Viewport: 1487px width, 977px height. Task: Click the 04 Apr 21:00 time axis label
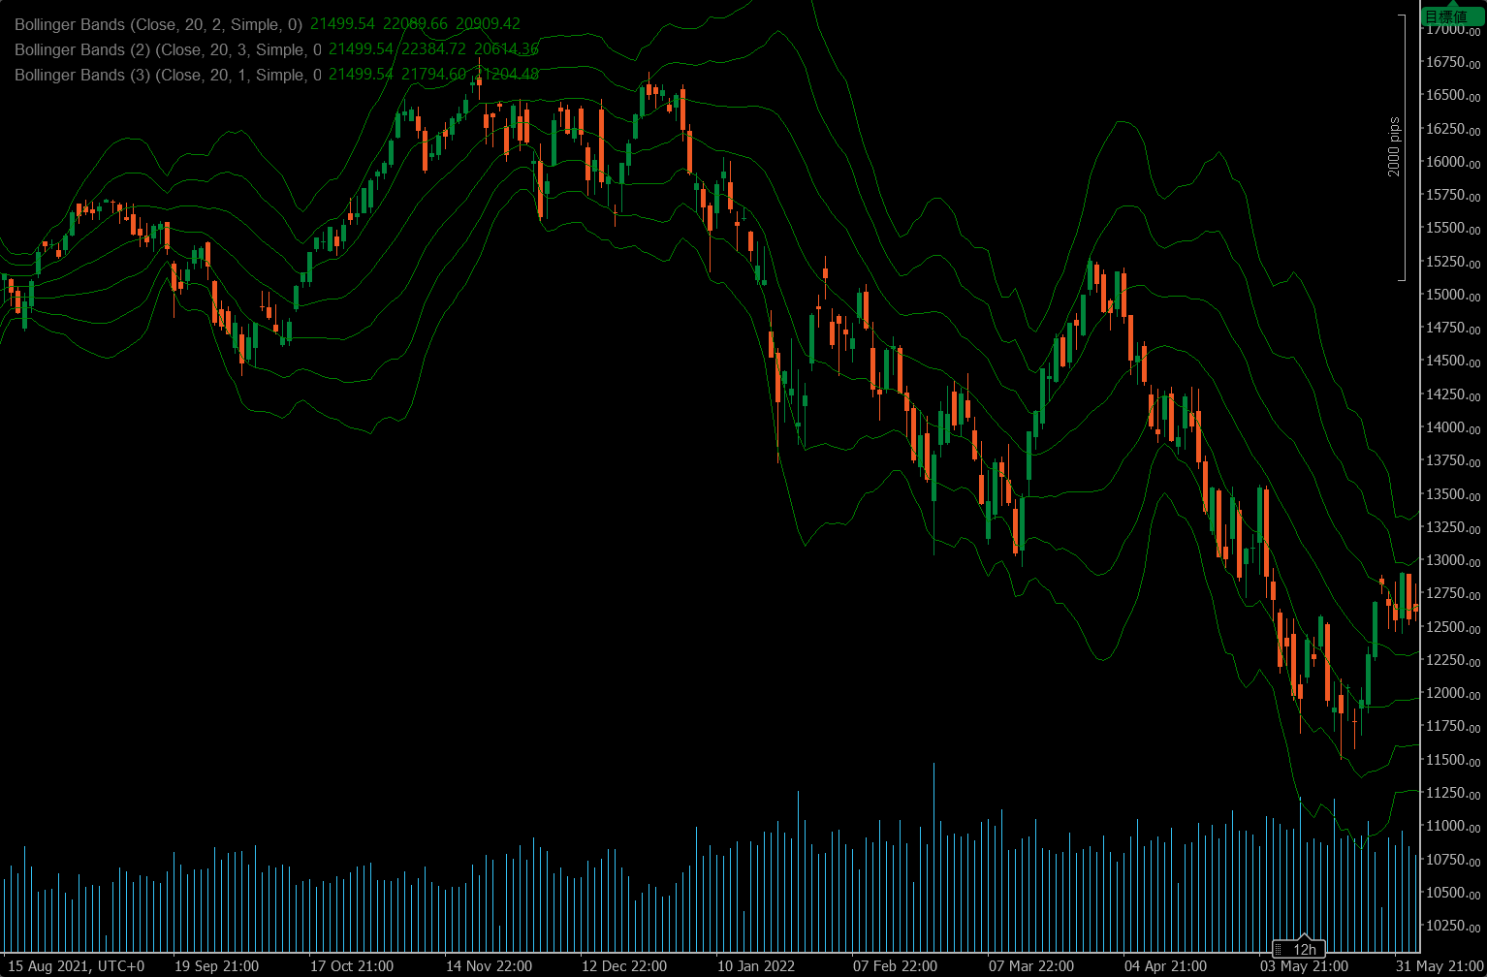1165,966
